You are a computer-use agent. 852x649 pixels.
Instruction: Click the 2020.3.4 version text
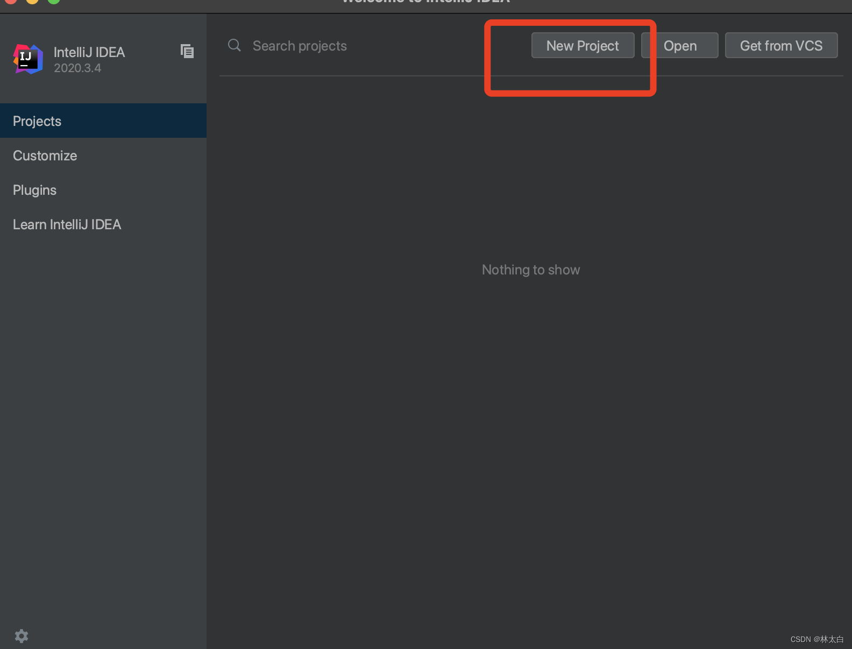point(77,68)
